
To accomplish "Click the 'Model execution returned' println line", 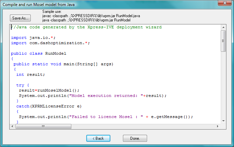I will [93, 96].
